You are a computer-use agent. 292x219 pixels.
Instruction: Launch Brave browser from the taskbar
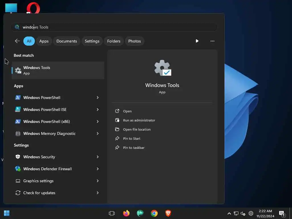168,213
